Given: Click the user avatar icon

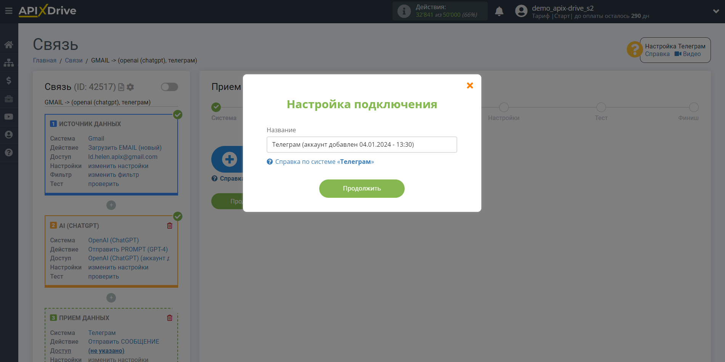Looking at the screenshot, I should click(521, 11).
